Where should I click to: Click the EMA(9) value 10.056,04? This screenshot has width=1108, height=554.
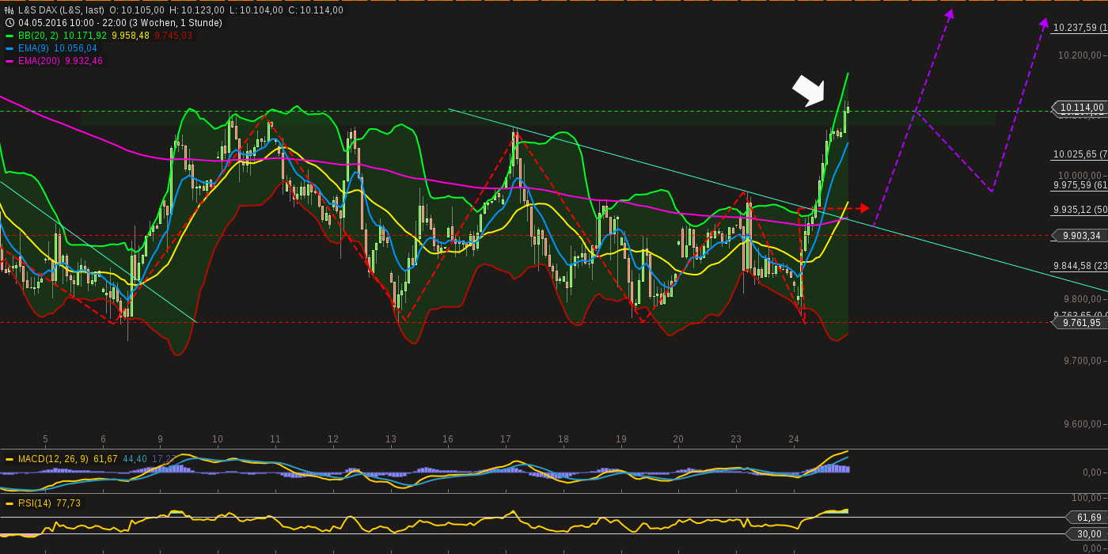tap(75, 48)
